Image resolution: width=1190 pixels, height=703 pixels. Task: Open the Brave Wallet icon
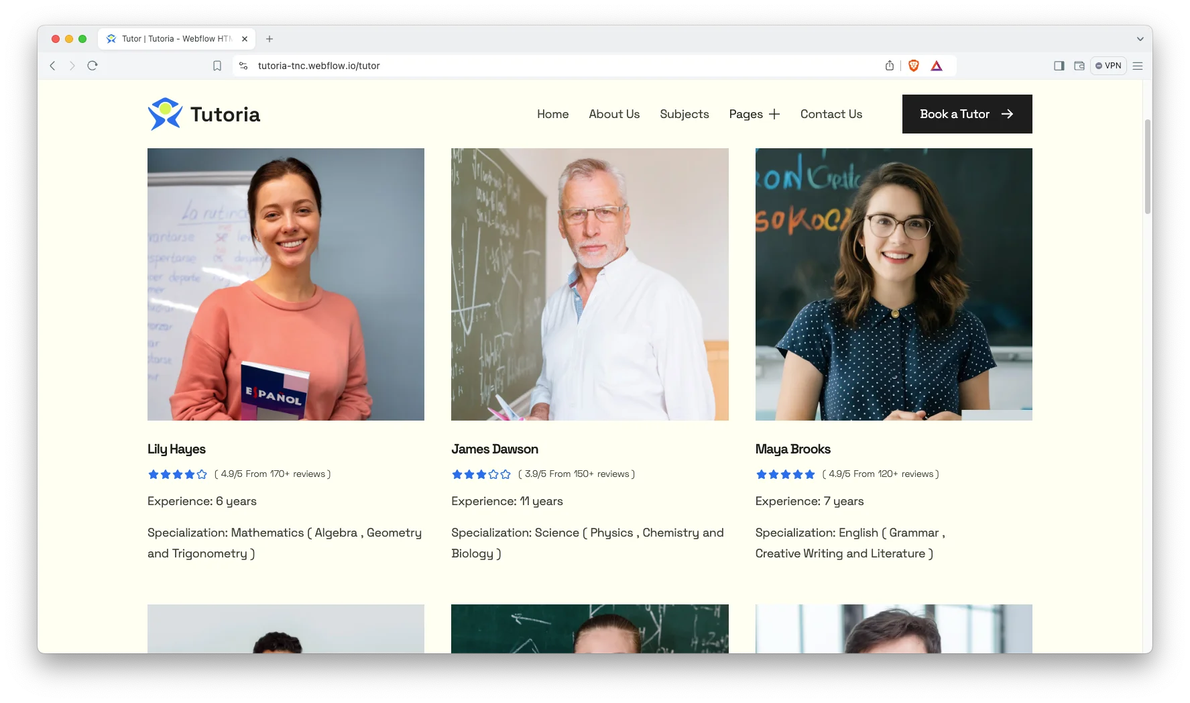(x=1079, y=66)
